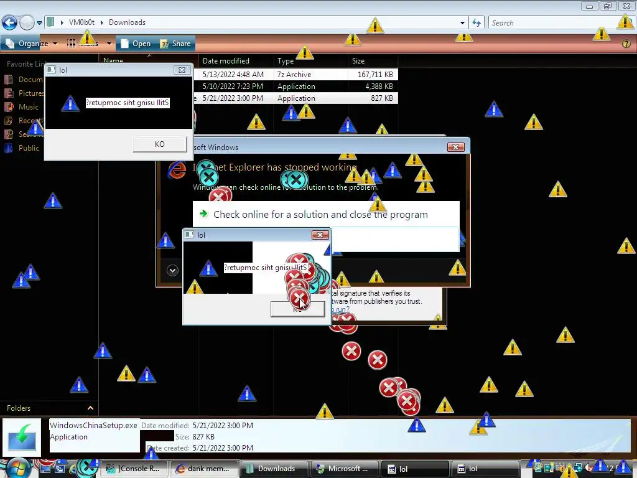Click the folder icon in the address bar
The width and height of the screenshot is (637, 478).
click(50, 22)
